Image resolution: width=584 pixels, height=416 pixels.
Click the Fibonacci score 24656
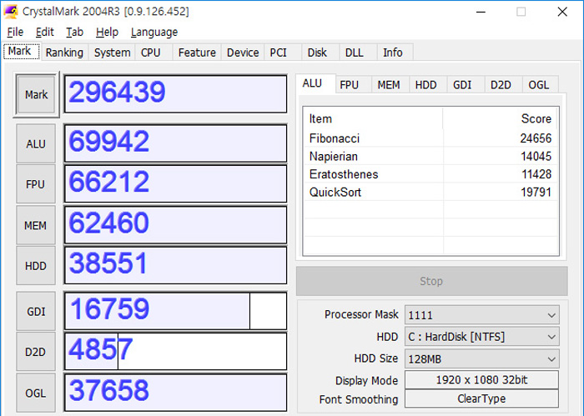point(536,138)
